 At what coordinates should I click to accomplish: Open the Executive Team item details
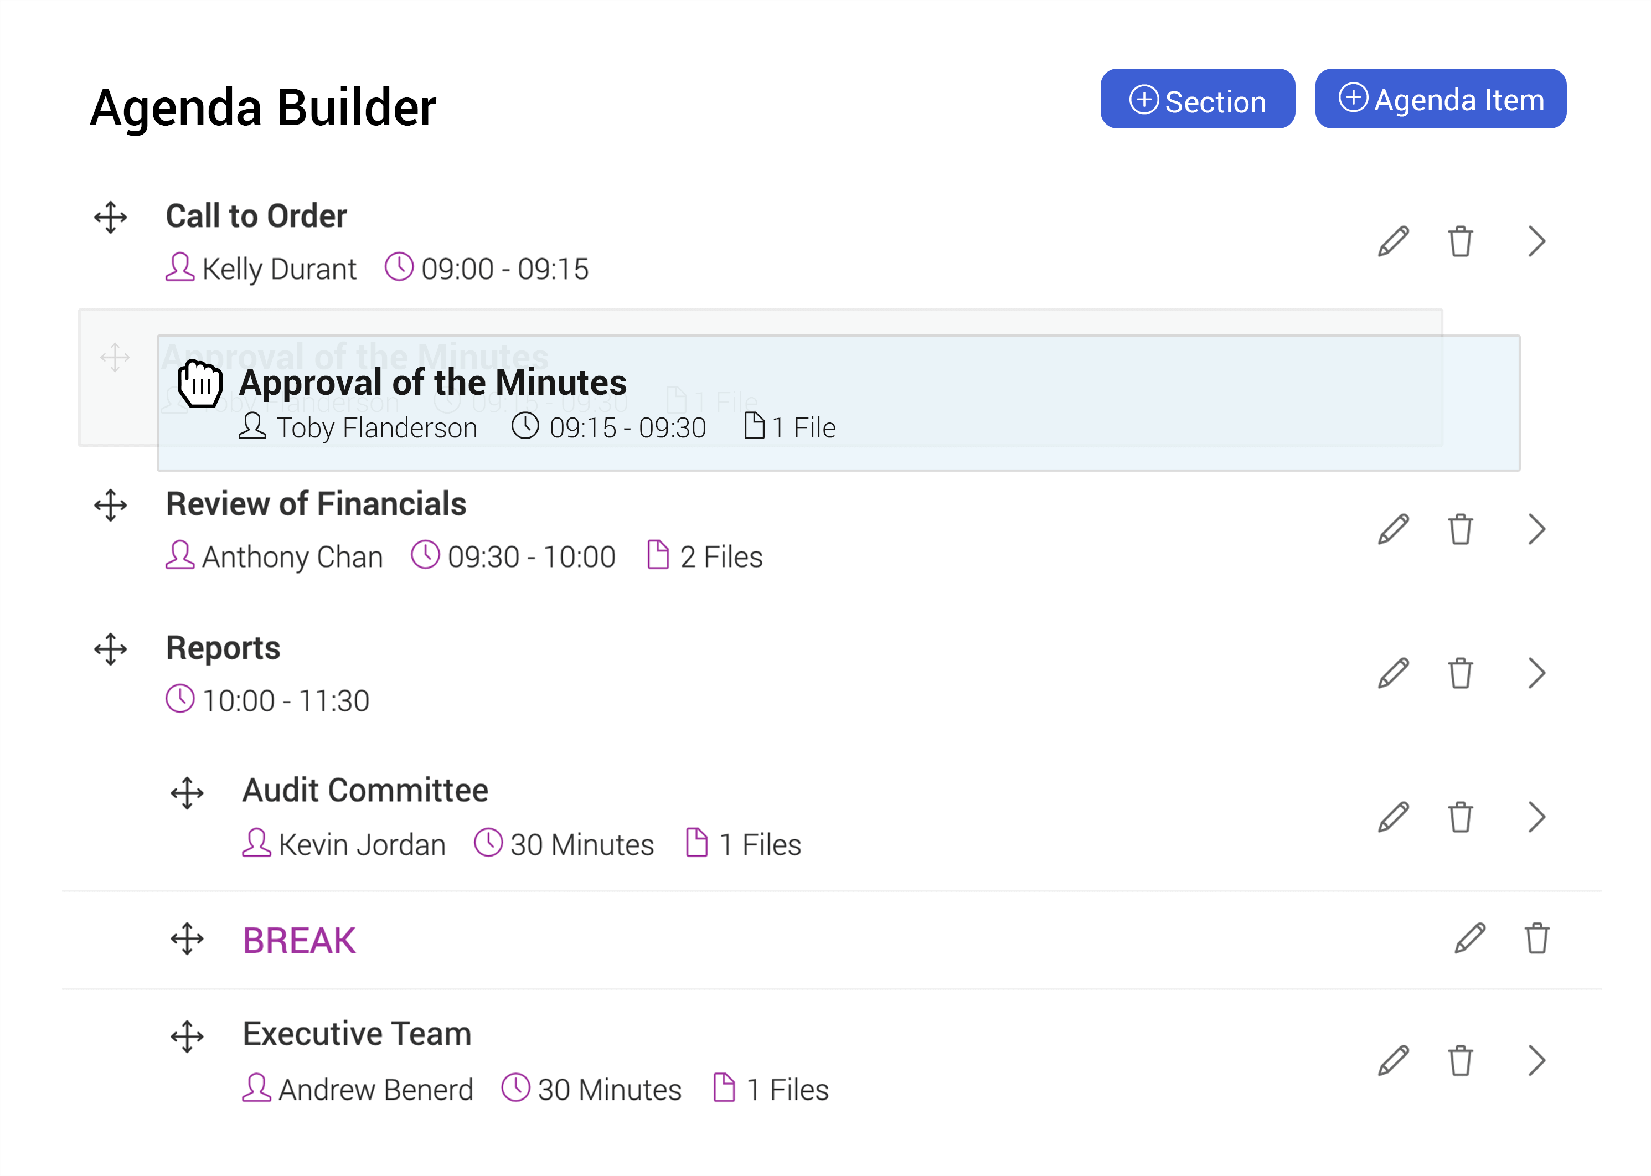1536,1060
